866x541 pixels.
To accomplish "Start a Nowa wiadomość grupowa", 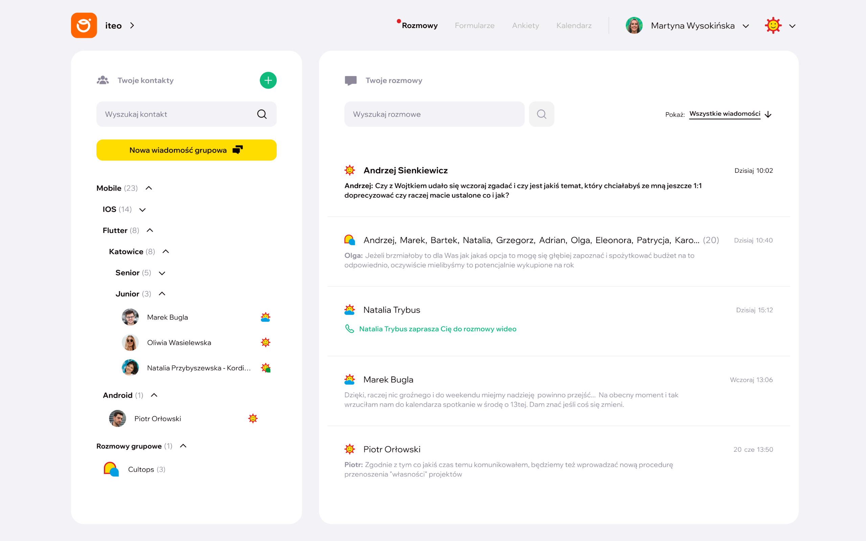I will [x=186, y=150].
